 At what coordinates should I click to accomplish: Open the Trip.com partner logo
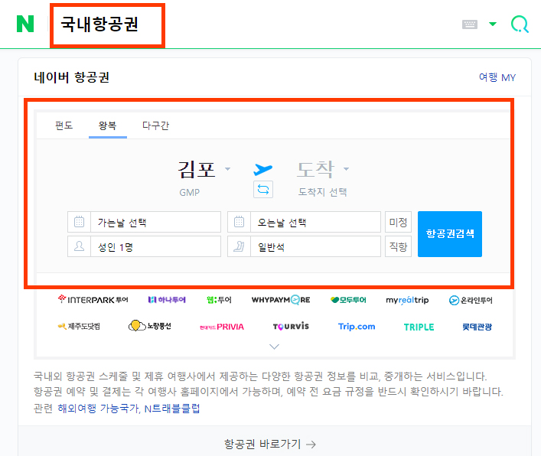pos(357,326)
